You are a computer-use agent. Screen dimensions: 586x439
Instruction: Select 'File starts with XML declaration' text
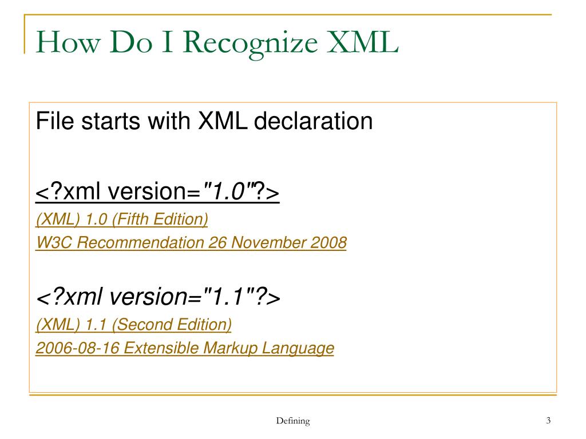pos(204,121)
